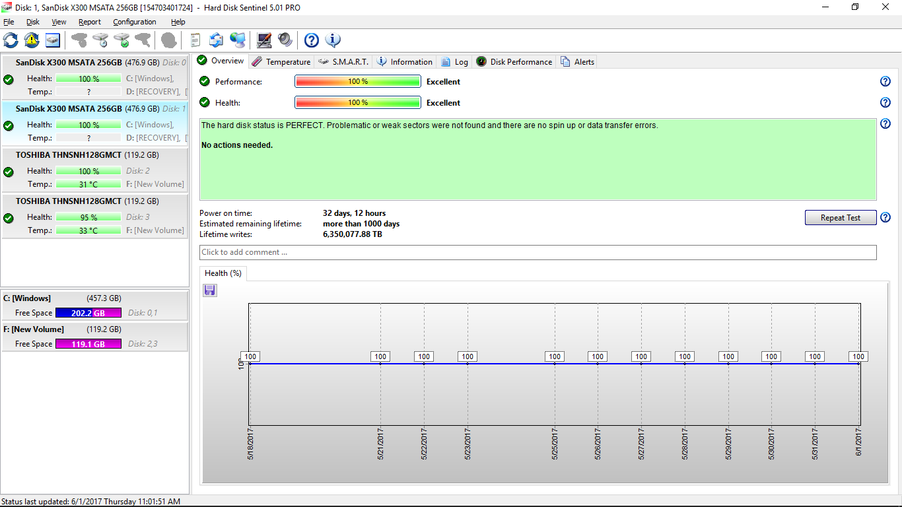Switch to the Temperature tab
Viewport: 902px width, 507px height.
(281, 61)
